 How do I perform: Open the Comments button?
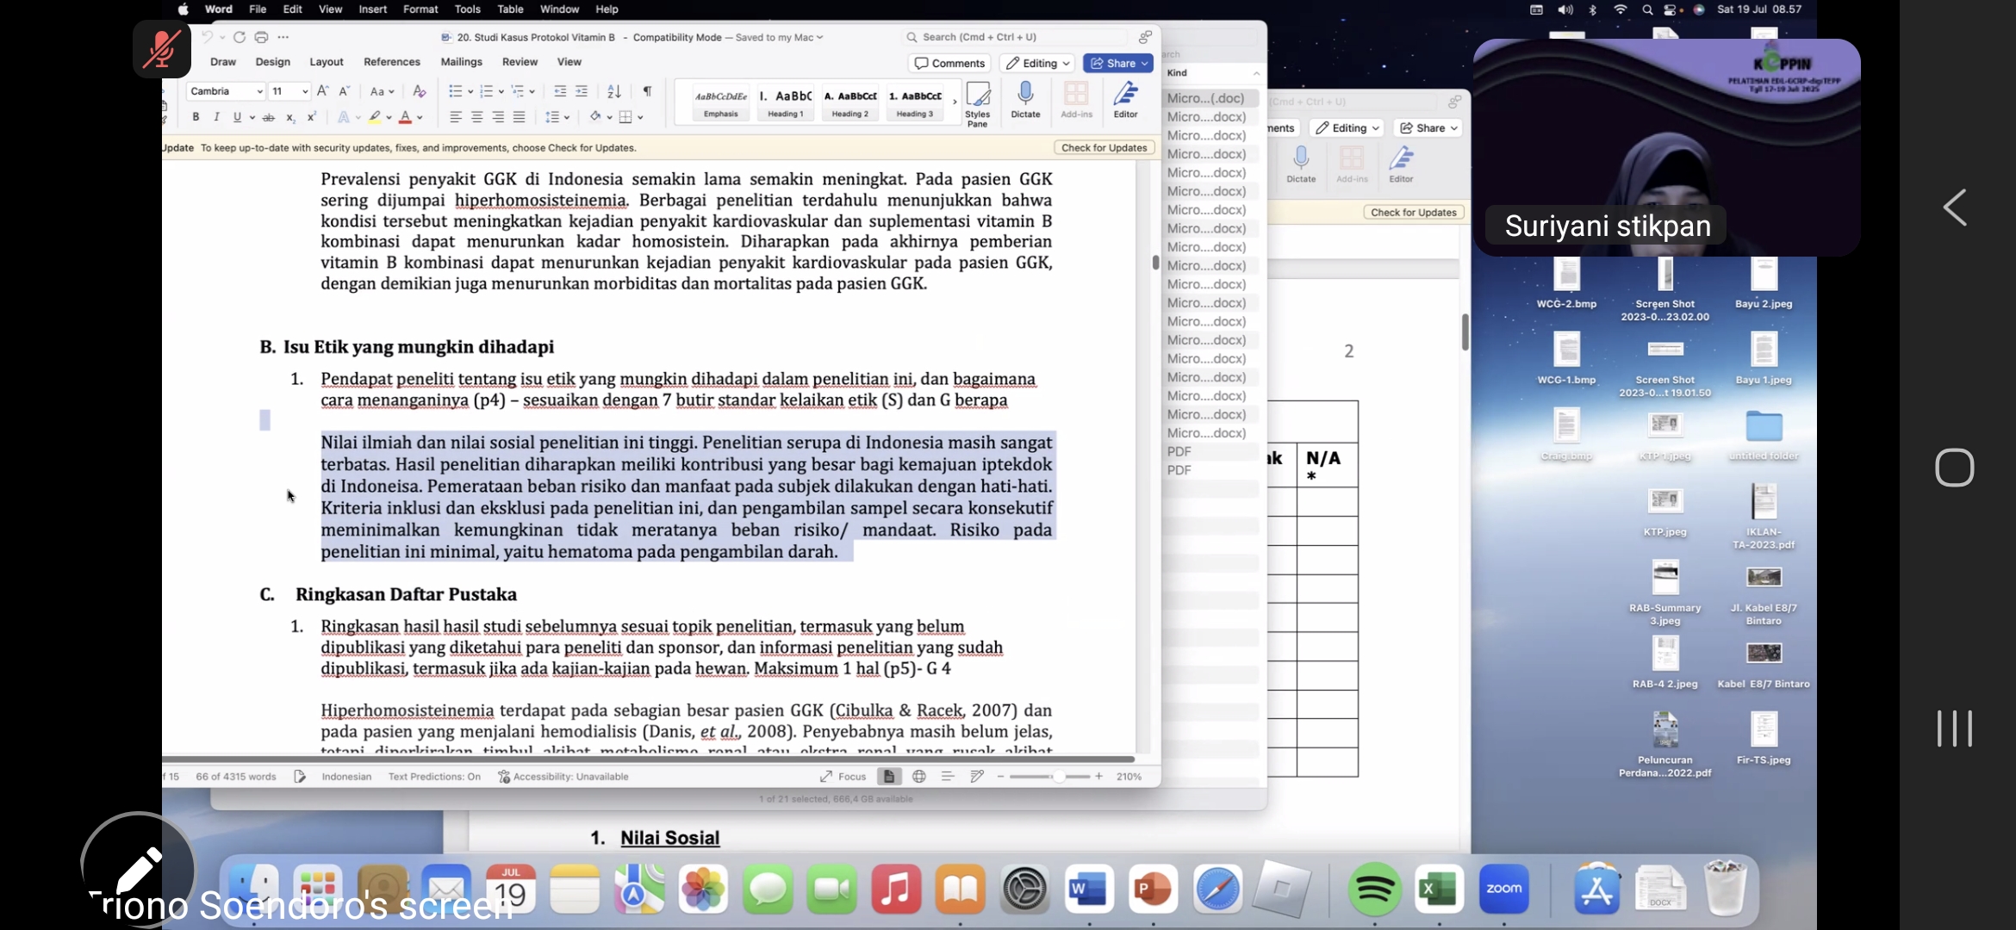pos(949,63)
